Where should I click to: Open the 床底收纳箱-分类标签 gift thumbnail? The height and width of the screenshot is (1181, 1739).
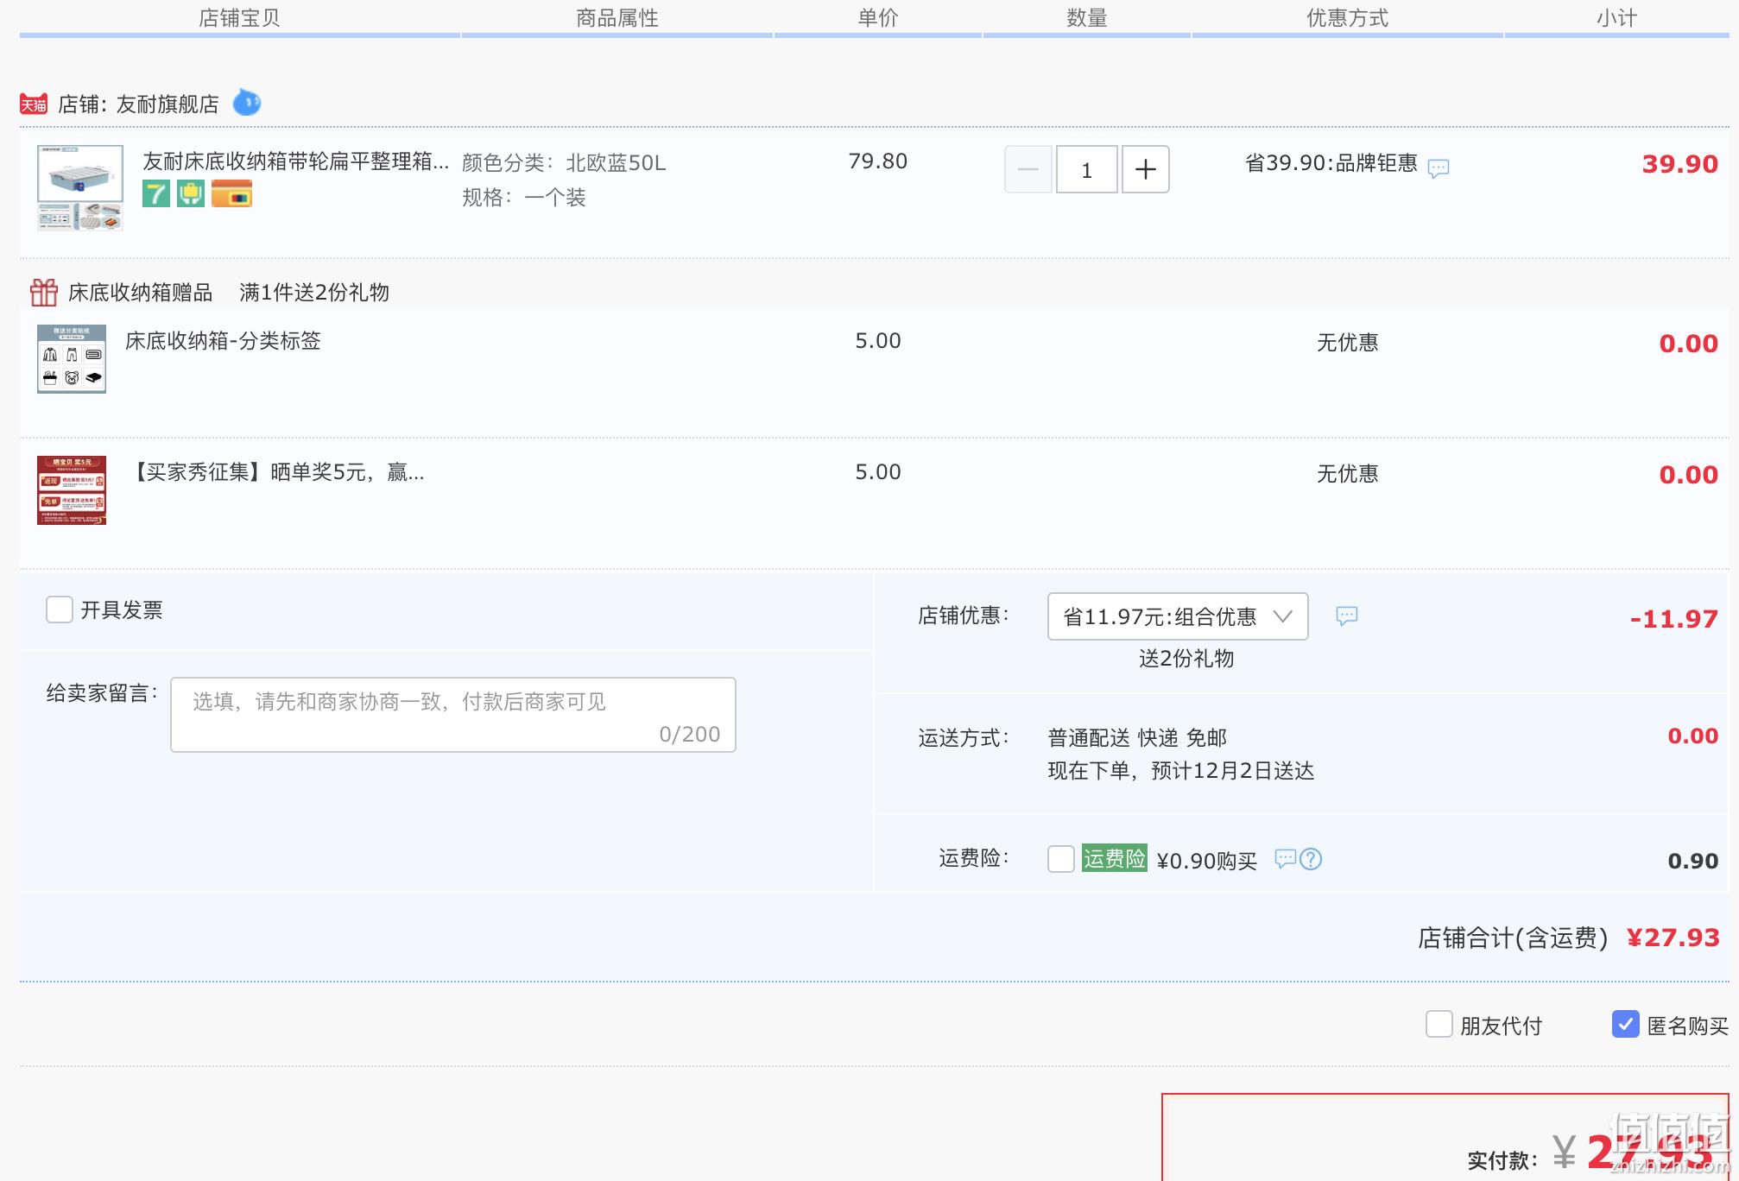[72, 359]
